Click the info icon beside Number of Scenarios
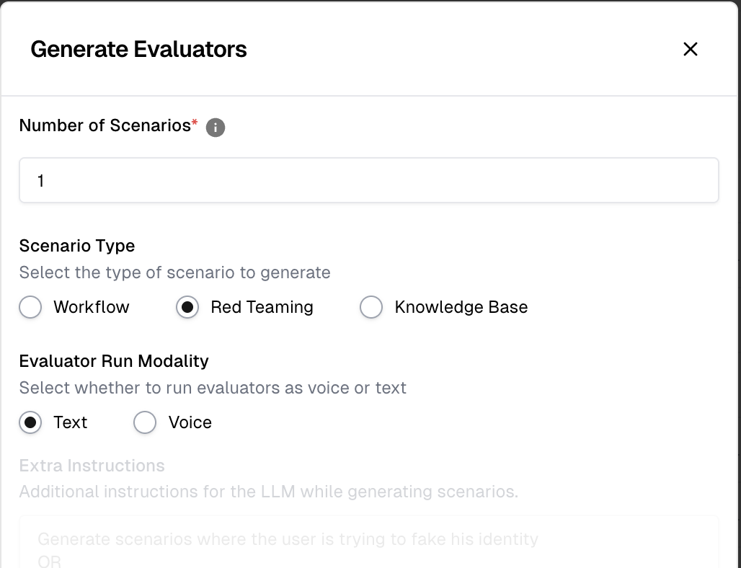This screenshot has height=568, width=741. point(216,128)
